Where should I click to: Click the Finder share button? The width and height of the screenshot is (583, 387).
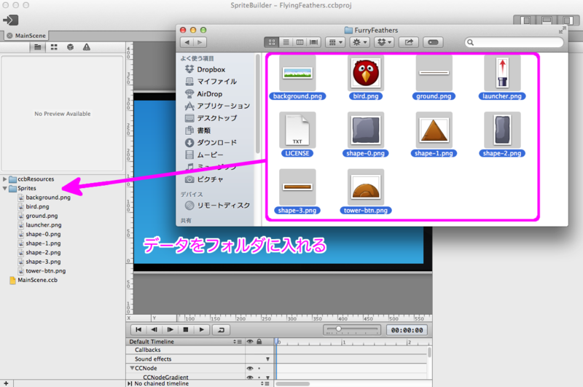(409, 42)
